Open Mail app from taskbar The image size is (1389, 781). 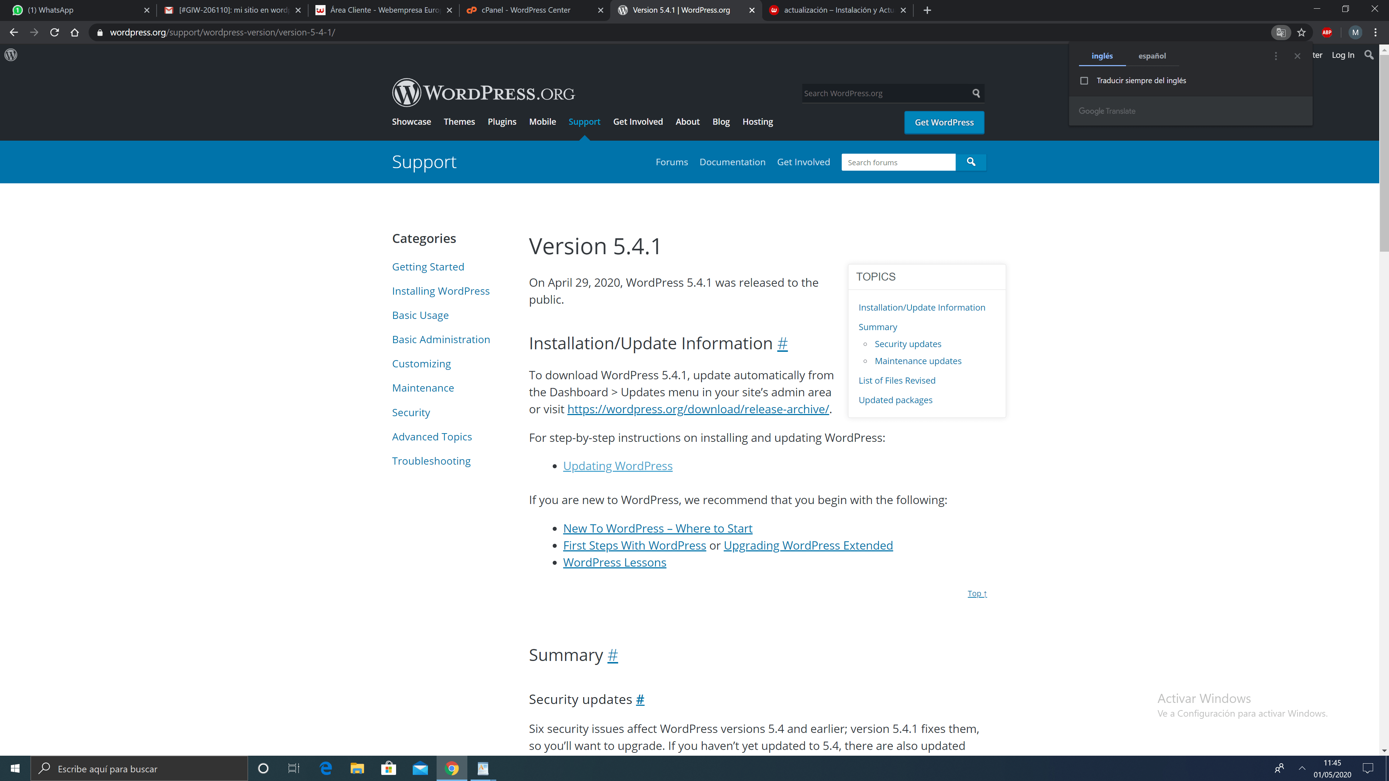pyautogui.click(x=420, y=769)
